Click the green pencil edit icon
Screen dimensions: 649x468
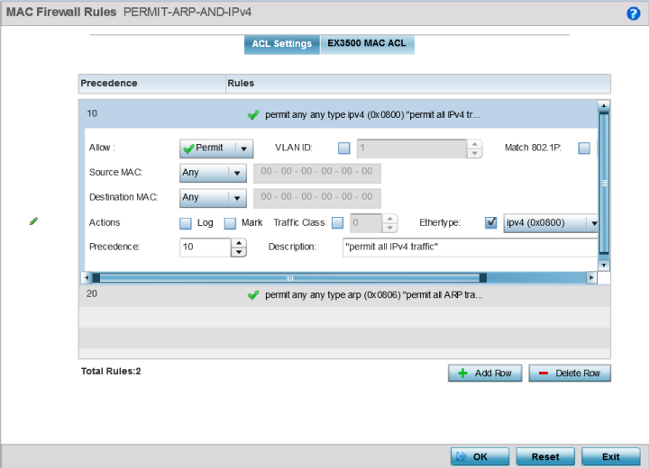point(33,221)
